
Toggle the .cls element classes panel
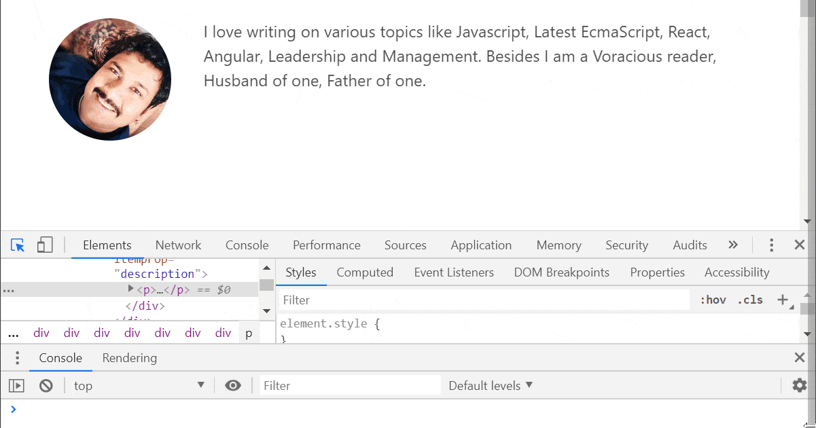[x=750, y=300]
